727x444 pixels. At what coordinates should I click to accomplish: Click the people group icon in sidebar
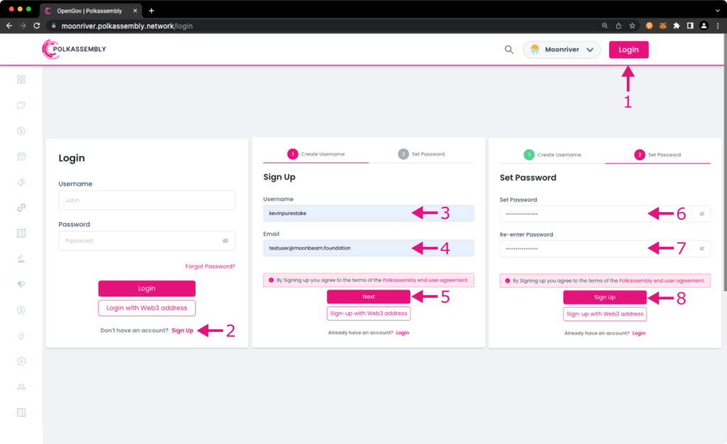(21, 387)
